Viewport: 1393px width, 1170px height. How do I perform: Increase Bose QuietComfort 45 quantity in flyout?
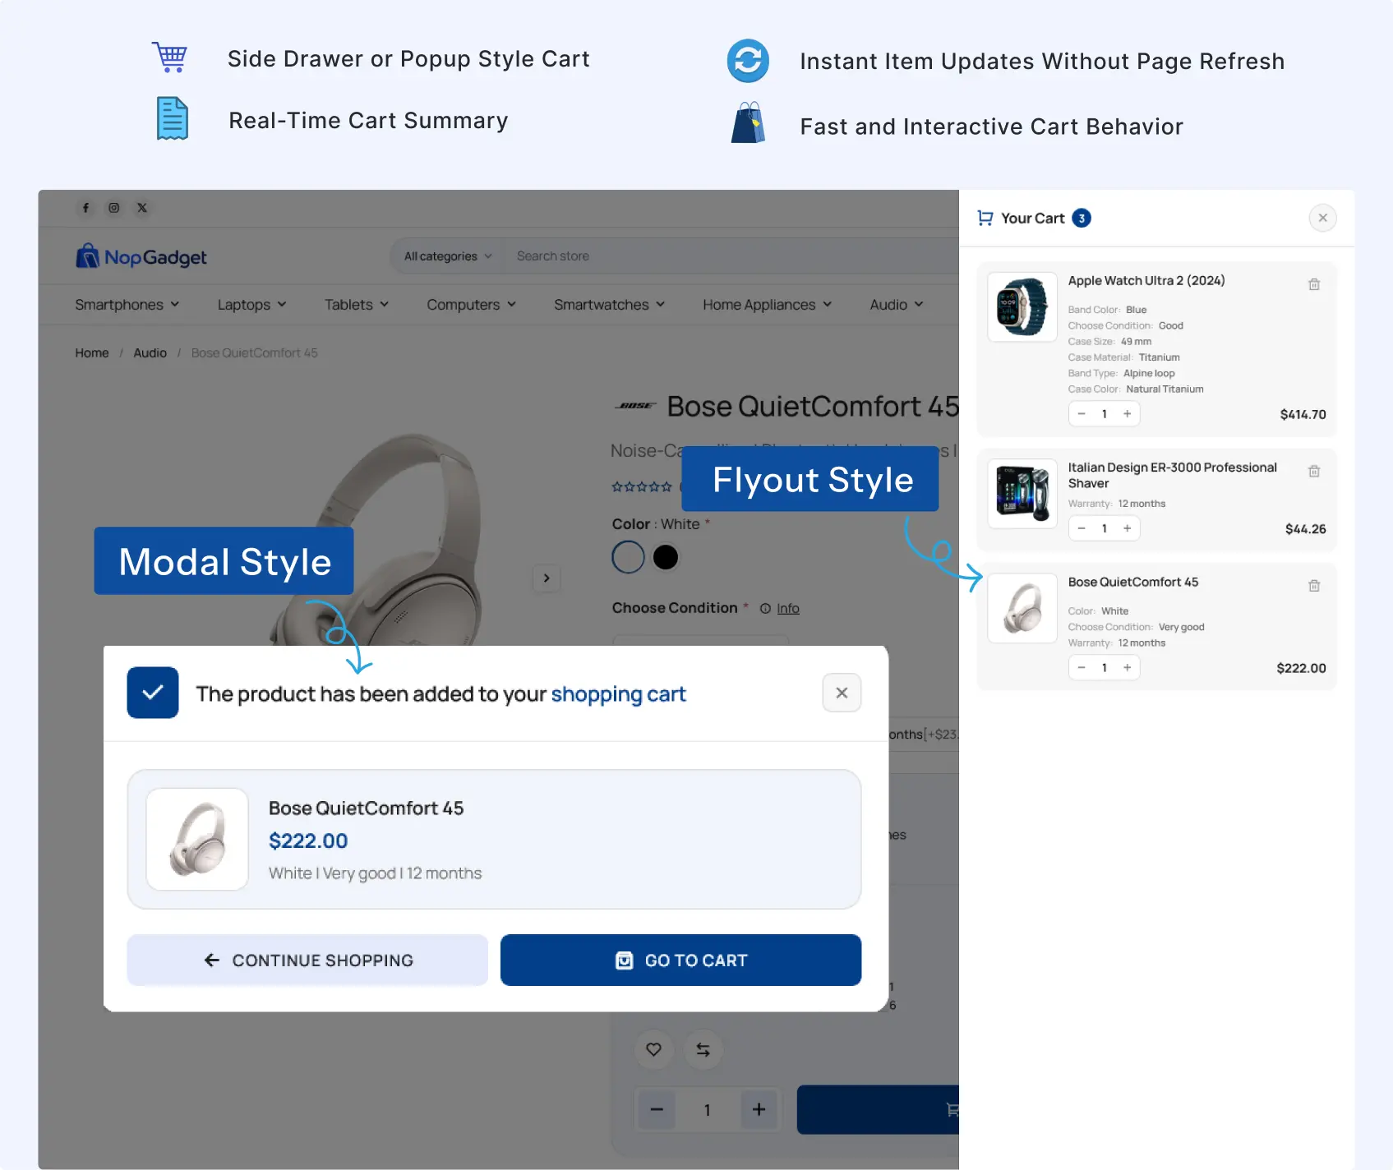(x=1128, y=668)
